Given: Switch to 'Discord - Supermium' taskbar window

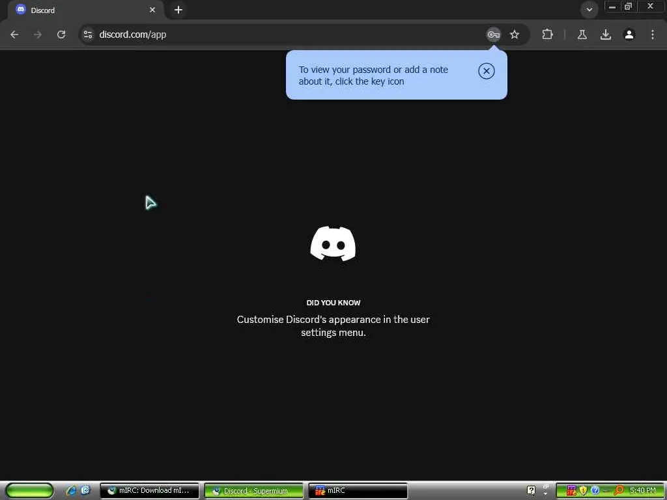Looking at the screenshot, I should [x=254, y=491].
